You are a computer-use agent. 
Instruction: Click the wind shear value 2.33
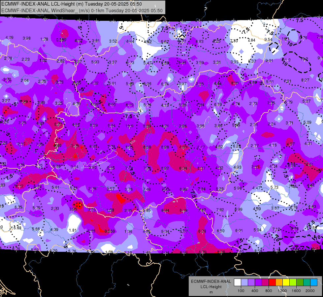click(55, 209)
